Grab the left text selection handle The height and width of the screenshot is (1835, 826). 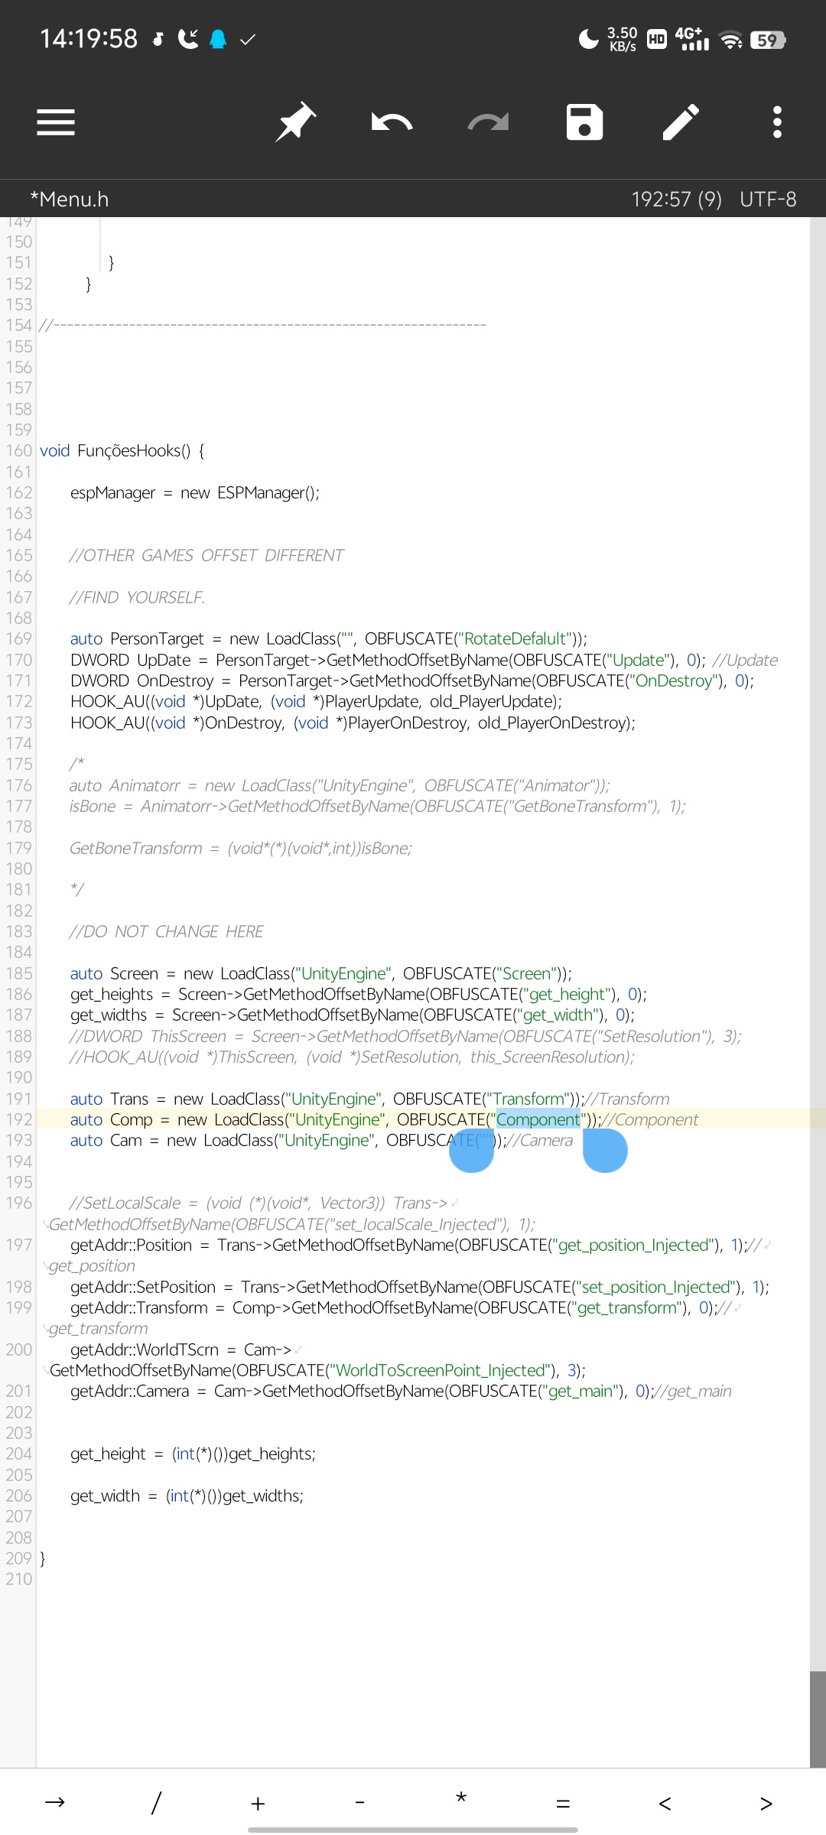pos(471,1151)
